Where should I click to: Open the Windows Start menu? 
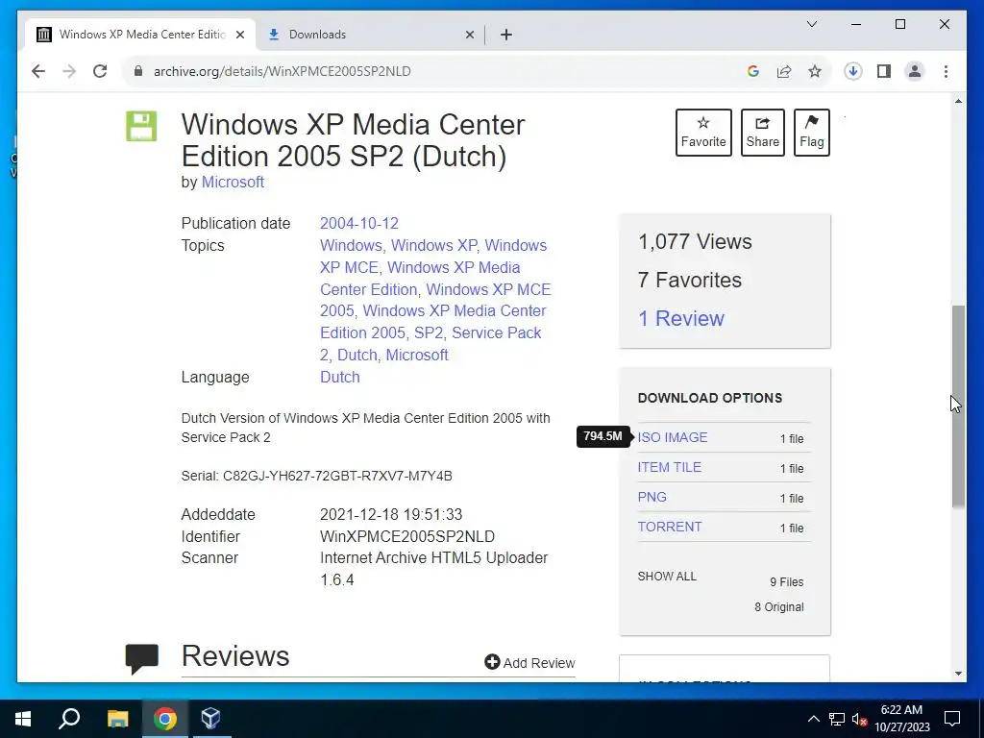[23, 719]
